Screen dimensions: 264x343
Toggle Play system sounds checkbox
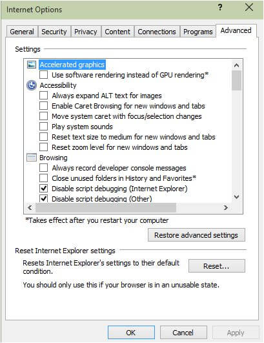43,127
